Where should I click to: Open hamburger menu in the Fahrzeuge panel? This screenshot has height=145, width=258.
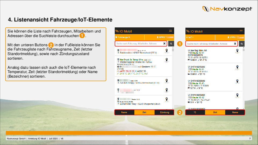click(170, 31)
